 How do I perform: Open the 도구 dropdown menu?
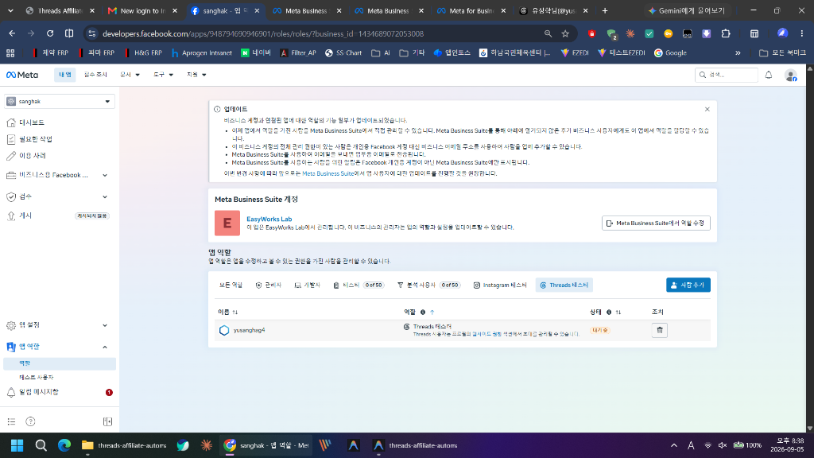pos(163,75)
